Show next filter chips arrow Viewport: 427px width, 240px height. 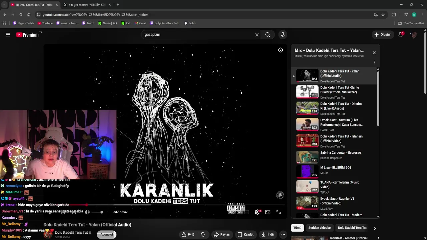[x=375, y=228]
